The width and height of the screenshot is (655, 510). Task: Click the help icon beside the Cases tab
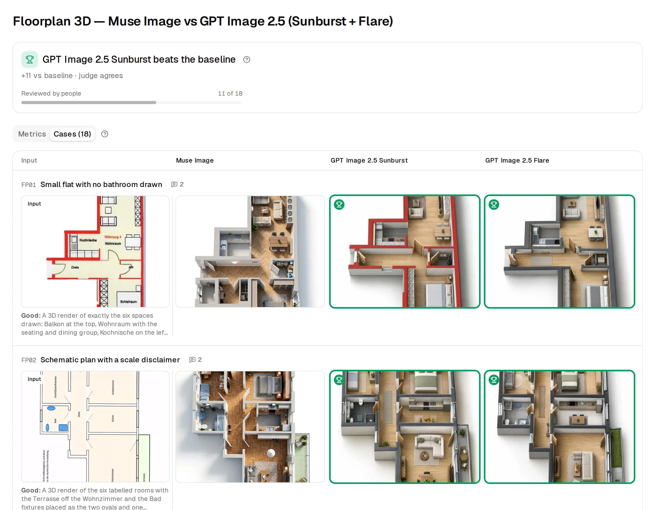pos(105,134)
